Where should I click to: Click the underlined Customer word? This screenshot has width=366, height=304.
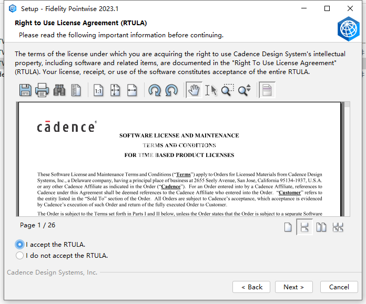tap(290, 193)
